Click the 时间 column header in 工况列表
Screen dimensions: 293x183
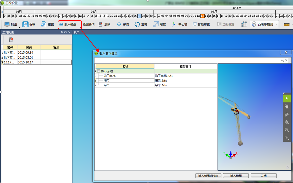(x=29, y=47)
